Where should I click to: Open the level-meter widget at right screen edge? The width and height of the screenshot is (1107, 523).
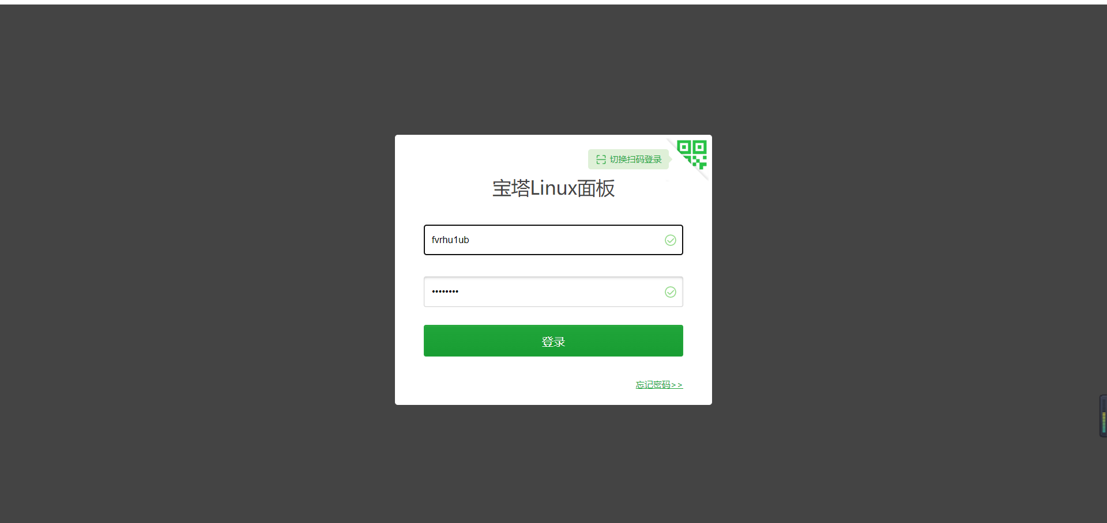(1103, 416)
